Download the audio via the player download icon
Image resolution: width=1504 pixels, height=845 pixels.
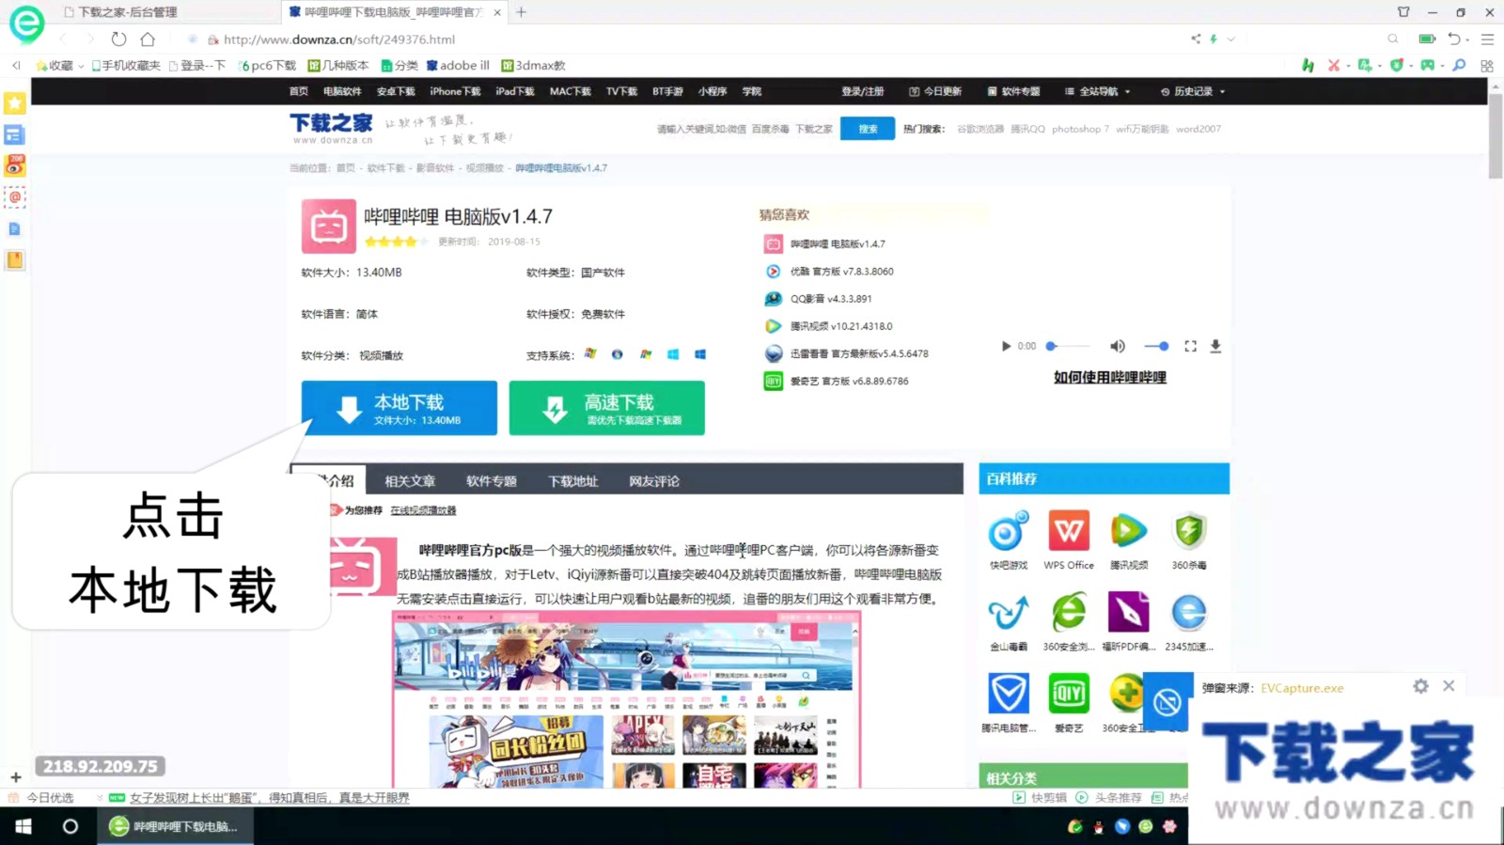pyautogui.click(x=1215, y=346)
